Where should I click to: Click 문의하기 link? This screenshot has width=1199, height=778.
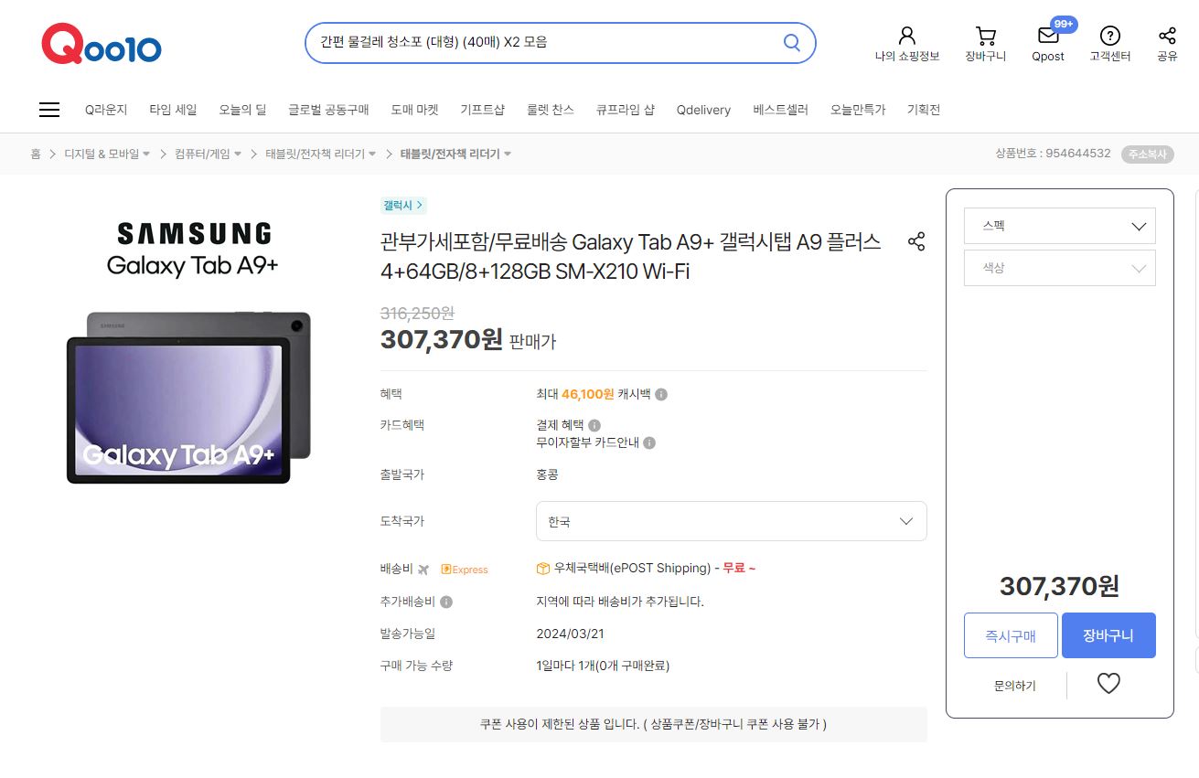(x=1015, y=685)
